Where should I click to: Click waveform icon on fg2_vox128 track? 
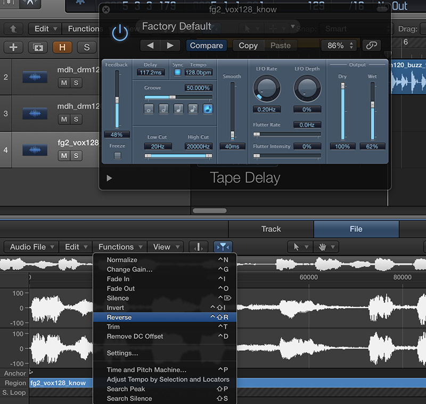[35, 150]
